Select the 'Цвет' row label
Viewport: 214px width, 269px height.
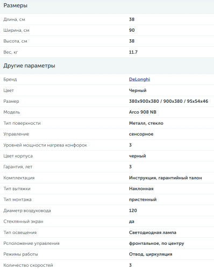pyautogui.click(x=9, y=90)
